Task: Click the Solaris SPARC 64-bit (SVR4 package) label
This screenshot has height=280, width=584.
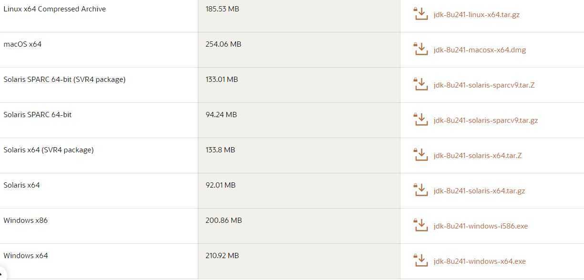Action: (x=64, y=80)
